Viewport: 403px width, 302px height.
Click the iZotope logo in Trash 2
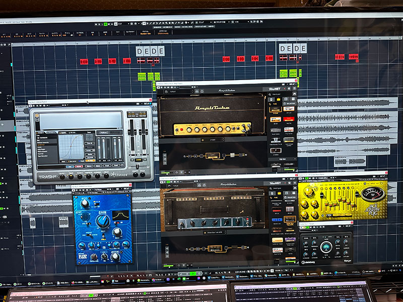tap(119, 175)
